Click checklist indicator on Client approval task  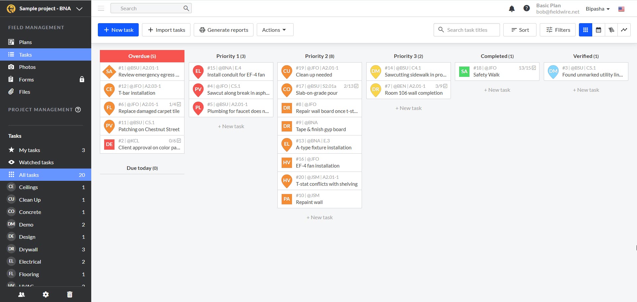pyautogui.click(x=179, y=141)
